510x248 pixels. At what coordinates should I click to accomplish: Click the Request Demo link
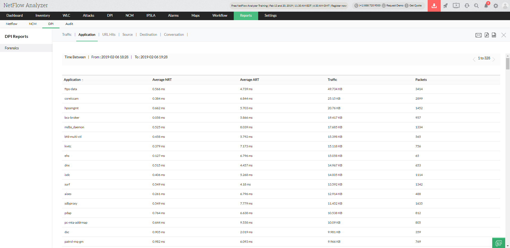pyautogui.click(x=394, y=6)
